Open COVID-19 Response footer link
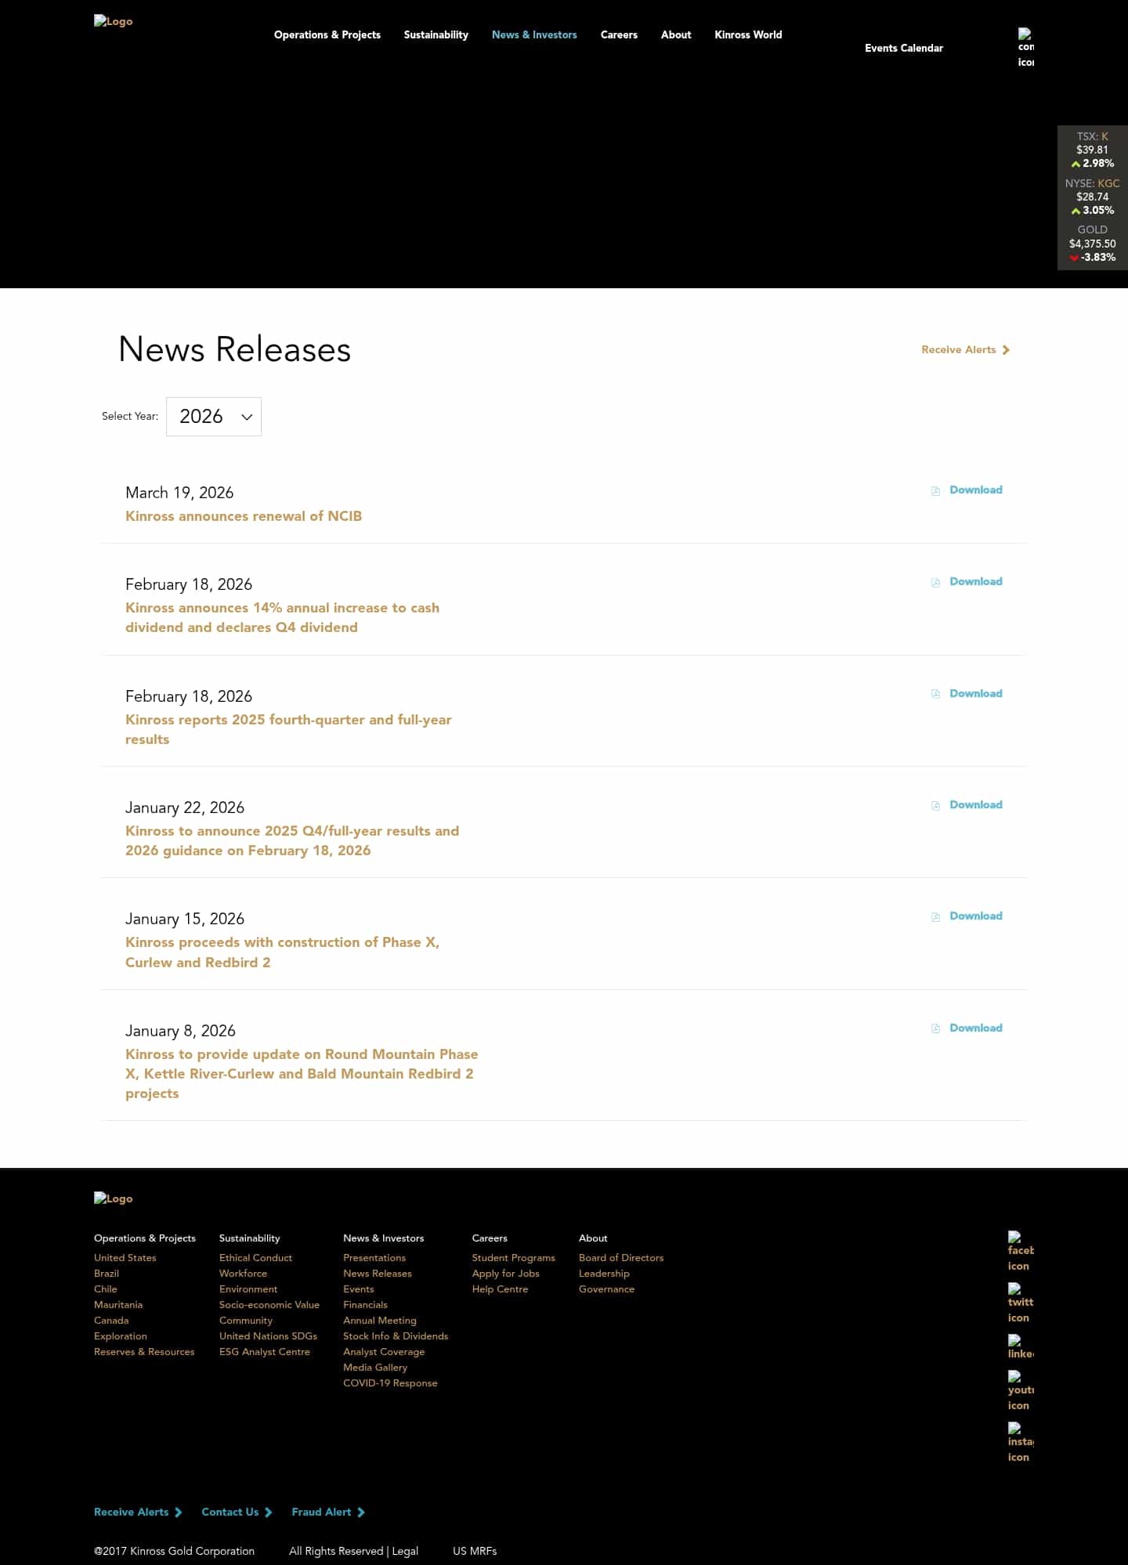Viewport: 1128px width, 1565px height. click(390, 1382)
